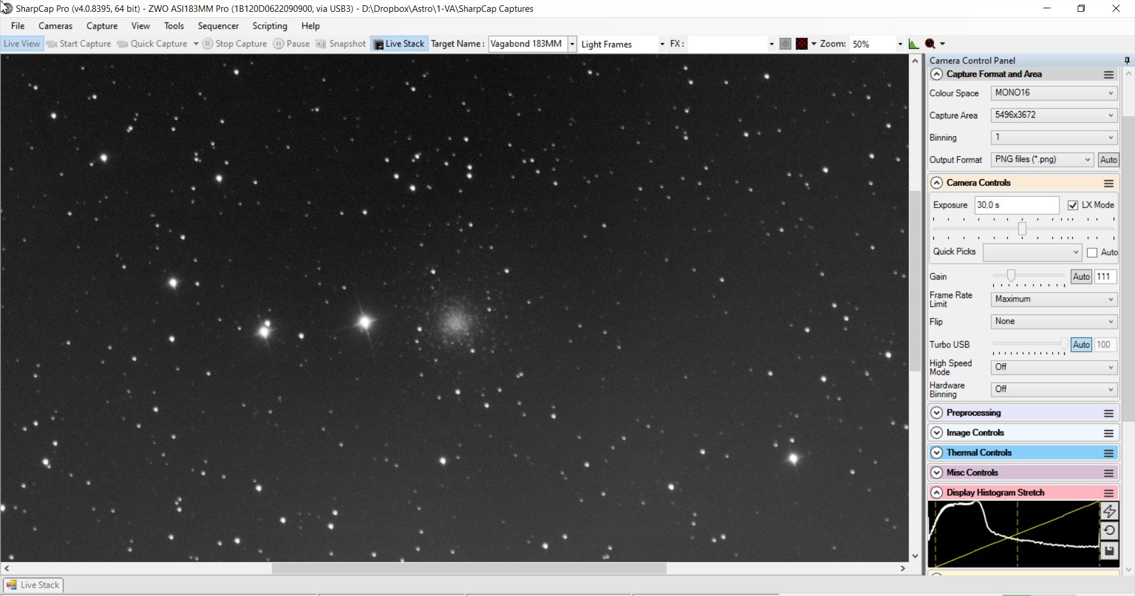Click the Live Stack toolbar button
The image size is (1135, 596).
coord(400,44)
